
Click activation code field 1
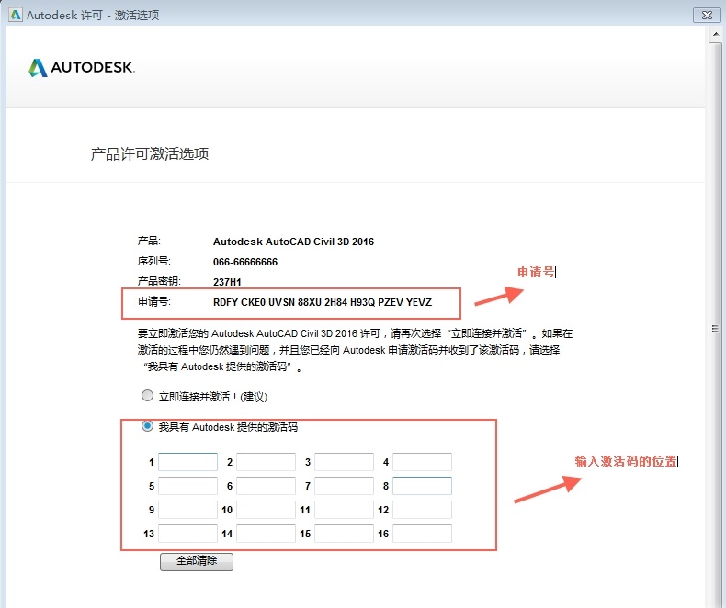pos(188,462)
